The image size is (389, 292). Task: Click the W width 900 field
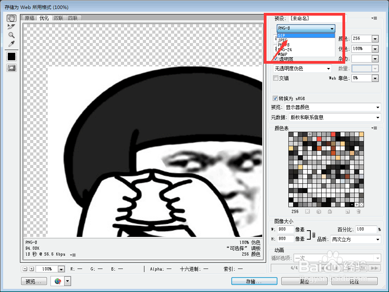(286, 229)
